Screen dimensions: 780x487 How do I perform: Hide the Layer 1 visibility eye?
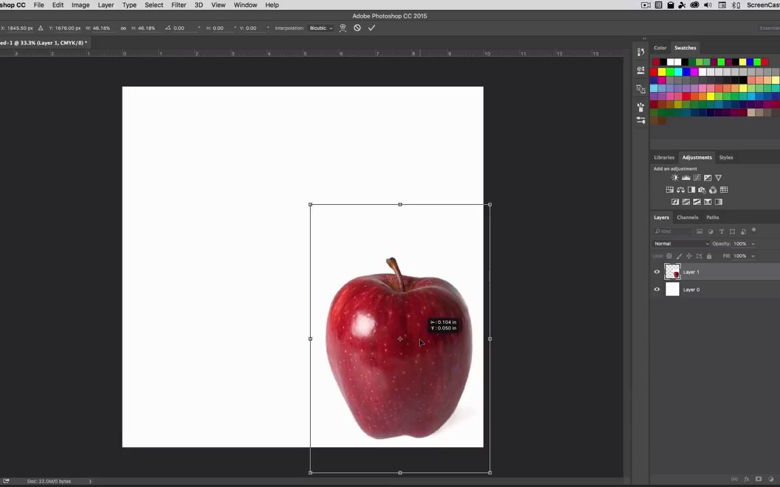click(x=656, y=272)
